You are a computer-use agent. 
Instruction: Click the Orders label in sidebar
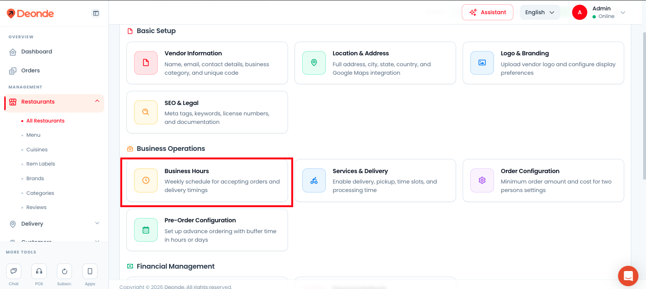(30, 71)
